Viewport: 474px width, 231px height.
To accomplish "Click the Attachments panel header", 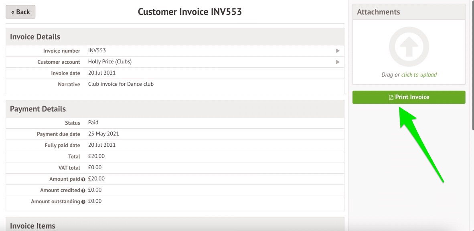I will (378, 12).
